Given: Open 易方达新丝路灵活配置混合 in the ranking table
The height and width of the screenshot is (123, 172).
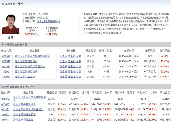Looking at the screenshot, I should tap(28, 110).
